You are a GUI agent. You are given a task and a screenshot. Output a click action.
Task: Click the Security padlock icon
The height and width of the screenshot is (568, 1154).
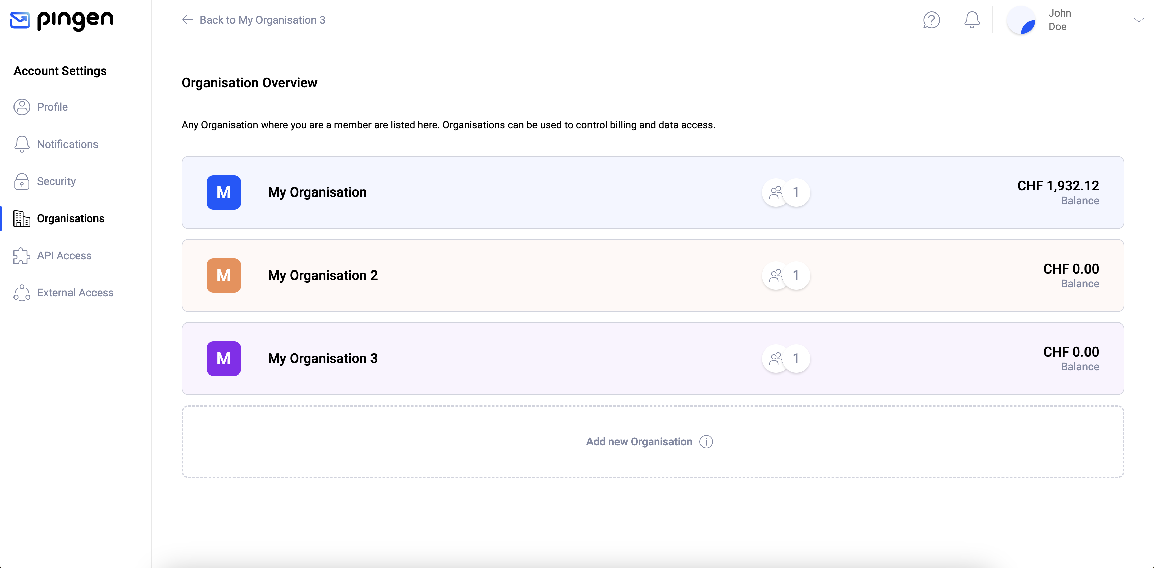(x=22, y=182)
